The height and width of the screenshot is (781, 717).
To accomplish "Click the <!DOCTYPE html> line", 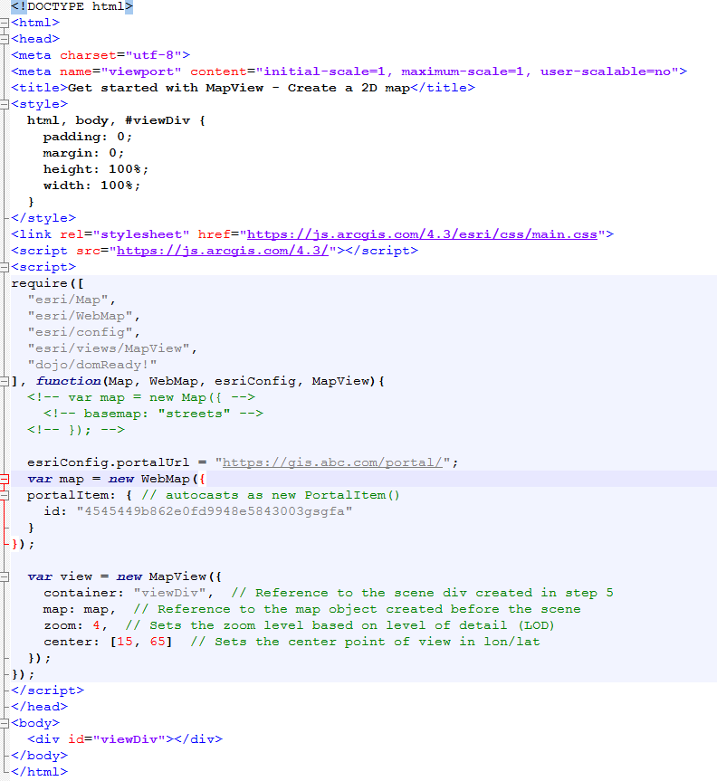I will tap(72, 6).
